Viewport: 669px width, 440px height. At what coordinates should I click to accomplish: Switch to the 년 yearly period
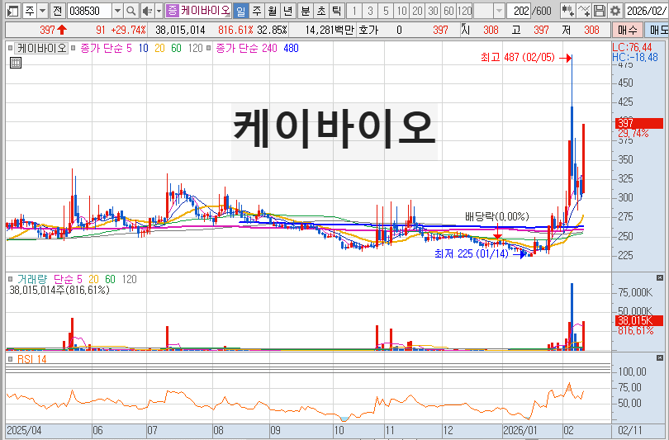point(288,11)
